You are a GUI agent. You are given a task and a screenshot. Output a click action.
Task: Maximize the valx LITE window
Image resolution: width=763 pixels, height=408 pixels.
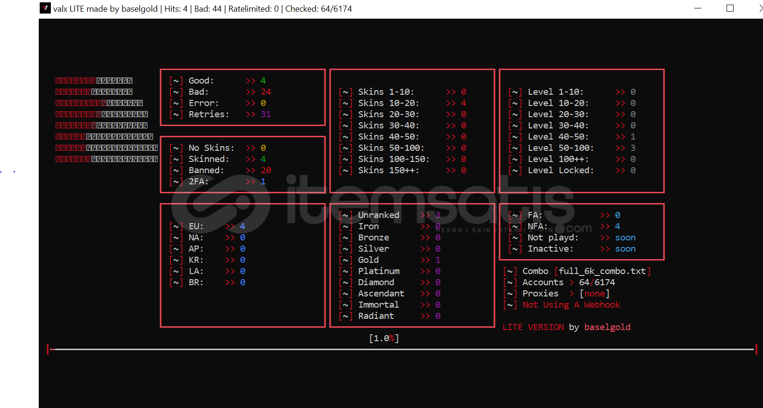tap(730, 8)
